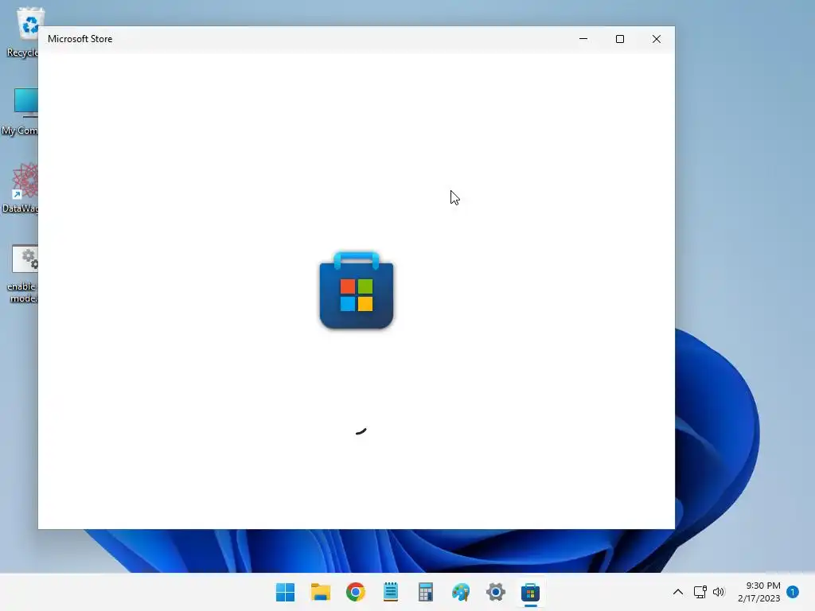Click the Microsoft Store title text
The image size is (815, 611).
pyautogui.click(x=80, y=39)
